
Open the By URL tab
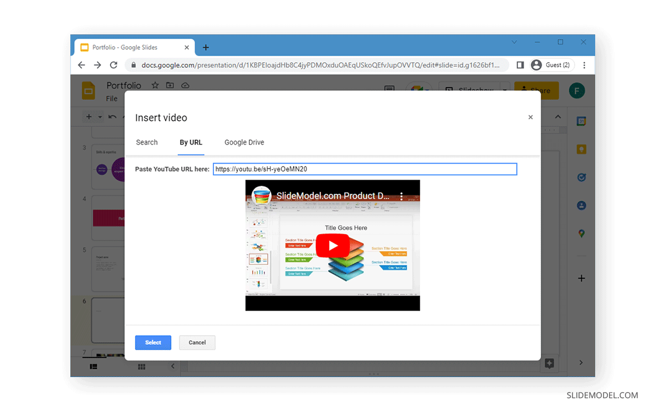click(x=191, y=143)
